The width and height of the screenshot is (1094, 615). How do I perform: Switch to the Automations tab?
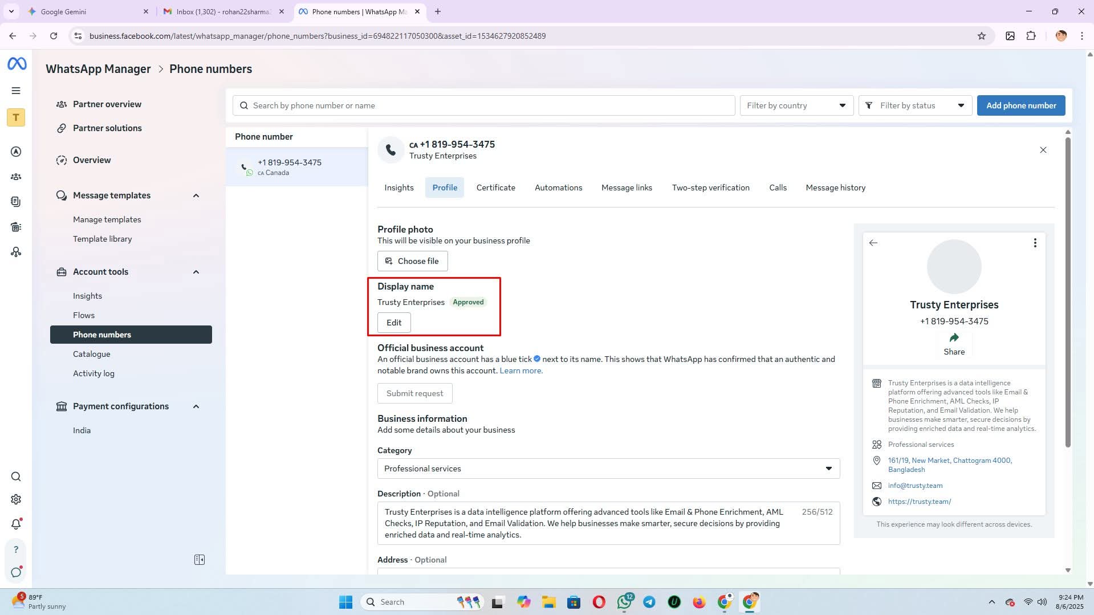click(558, 188)
